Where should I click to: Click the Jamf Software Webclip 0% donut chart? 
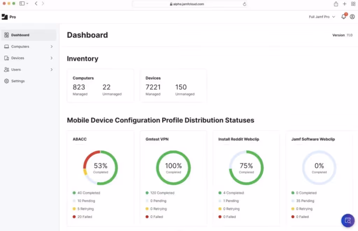point(319,168)
